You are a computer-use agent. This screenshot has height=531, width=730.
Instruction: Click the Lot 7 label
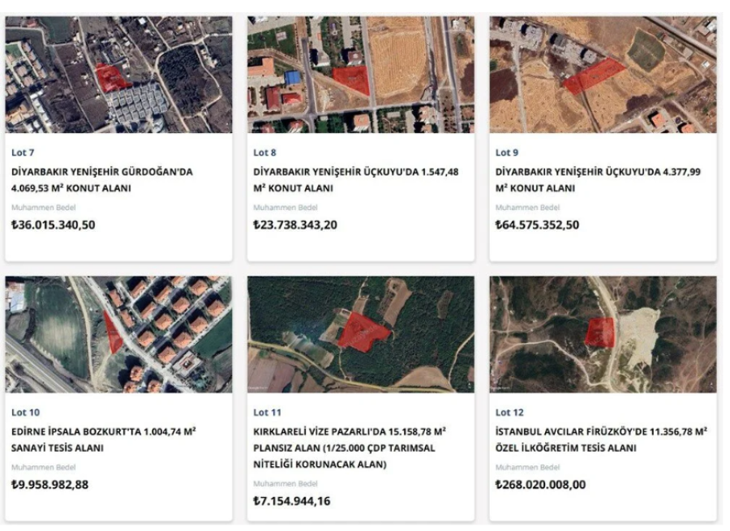coord(23,152)
